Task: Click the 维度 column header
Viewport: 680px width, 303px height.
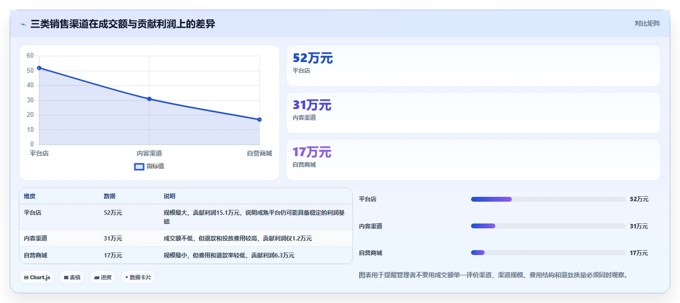Action: pyautogui.click(x=30, y=196)
